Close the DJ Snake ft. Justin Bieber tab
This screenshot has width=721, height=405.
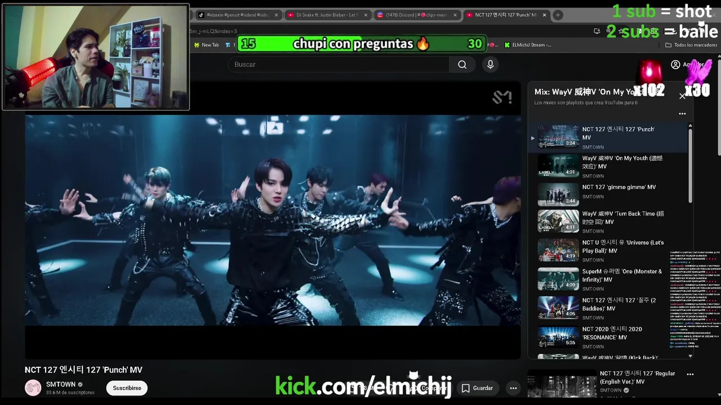(366, 15)
